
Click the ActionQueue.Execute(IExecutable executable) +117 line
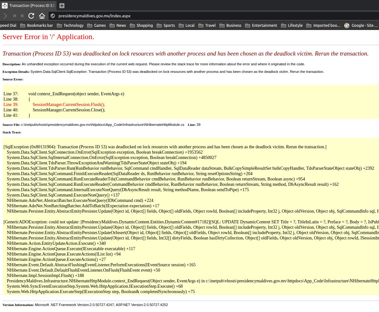tap(71, 249)
